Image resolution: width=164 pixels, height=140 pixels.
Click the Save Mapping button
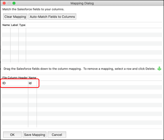click(x=34, y=134)
